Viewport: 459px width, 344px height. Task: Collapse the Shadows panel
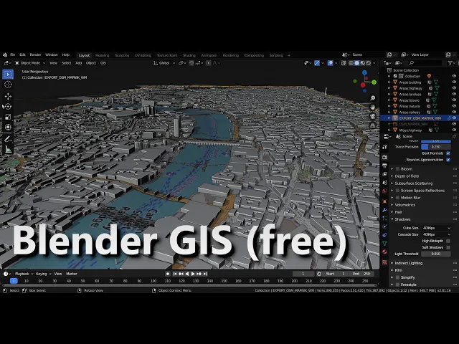coord(402,219)
